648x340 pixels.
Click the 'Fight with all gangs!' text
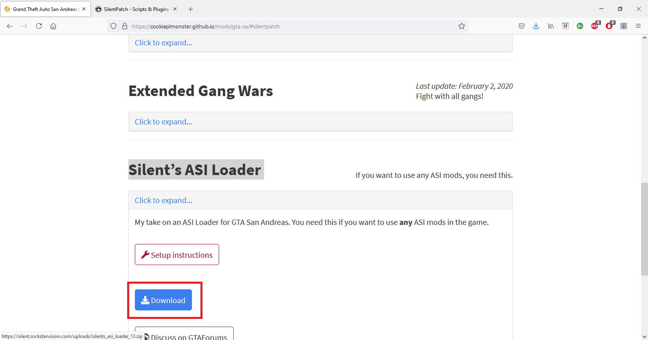[x=450, y=96]
